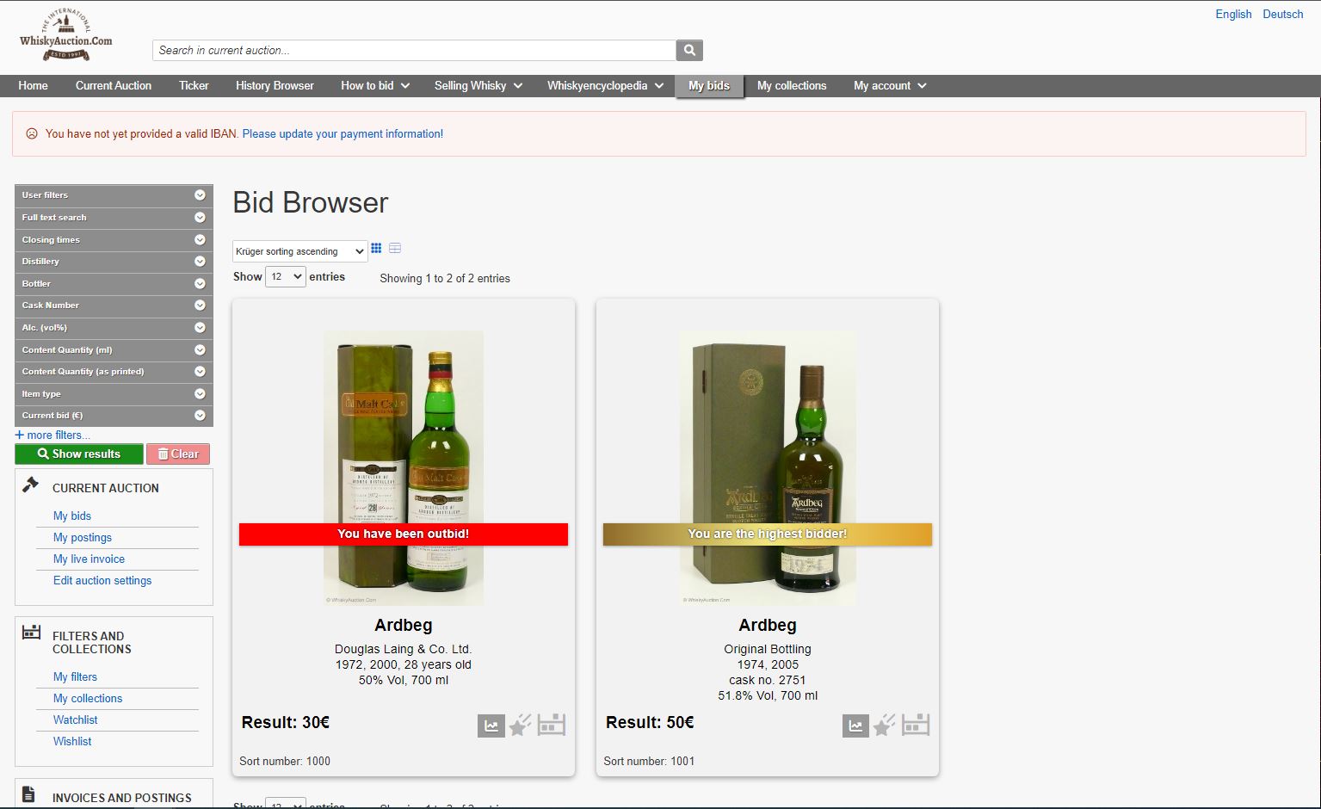The height and width of the screenshot is (809, 1321).
Task: Open the Show entries count dropdown
Action: [x=285, y=277]
